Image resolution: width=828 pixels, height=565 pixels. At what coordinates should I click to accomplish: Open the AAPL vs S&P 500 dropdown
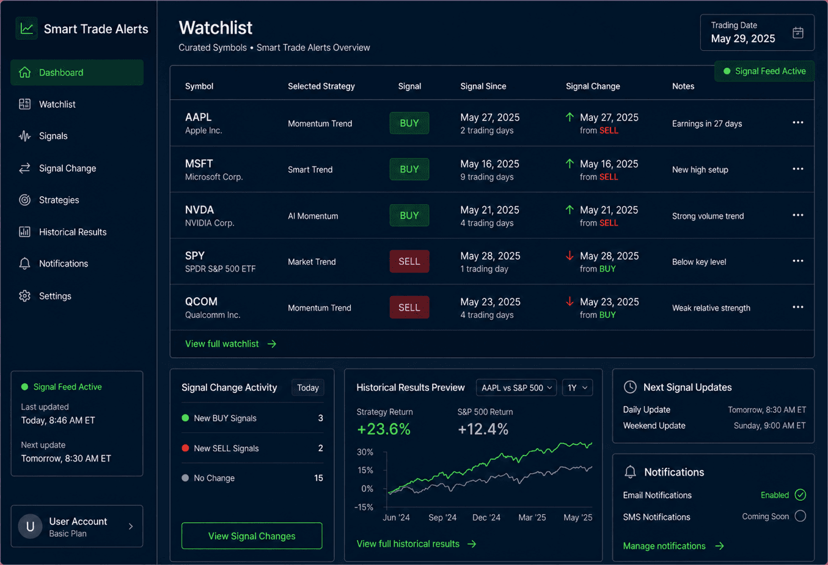pos(516,388)
